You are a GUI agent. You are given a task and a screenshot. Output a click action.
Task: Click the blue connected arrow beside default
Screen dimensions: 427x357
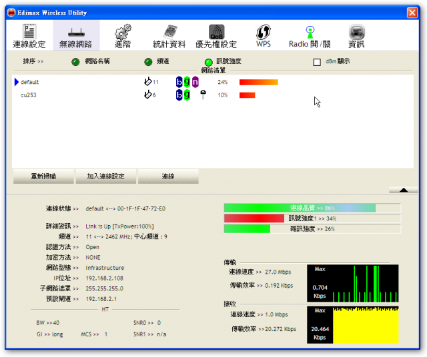(x=16, y=82)
